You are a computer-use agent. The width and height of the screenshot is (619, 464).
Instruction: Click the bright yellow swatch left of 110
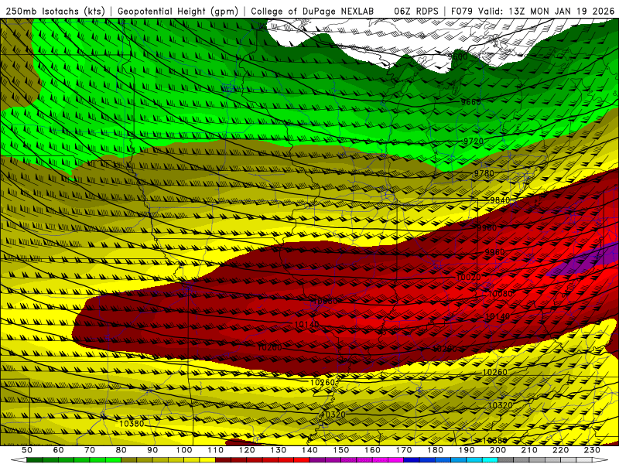(207, 460)
